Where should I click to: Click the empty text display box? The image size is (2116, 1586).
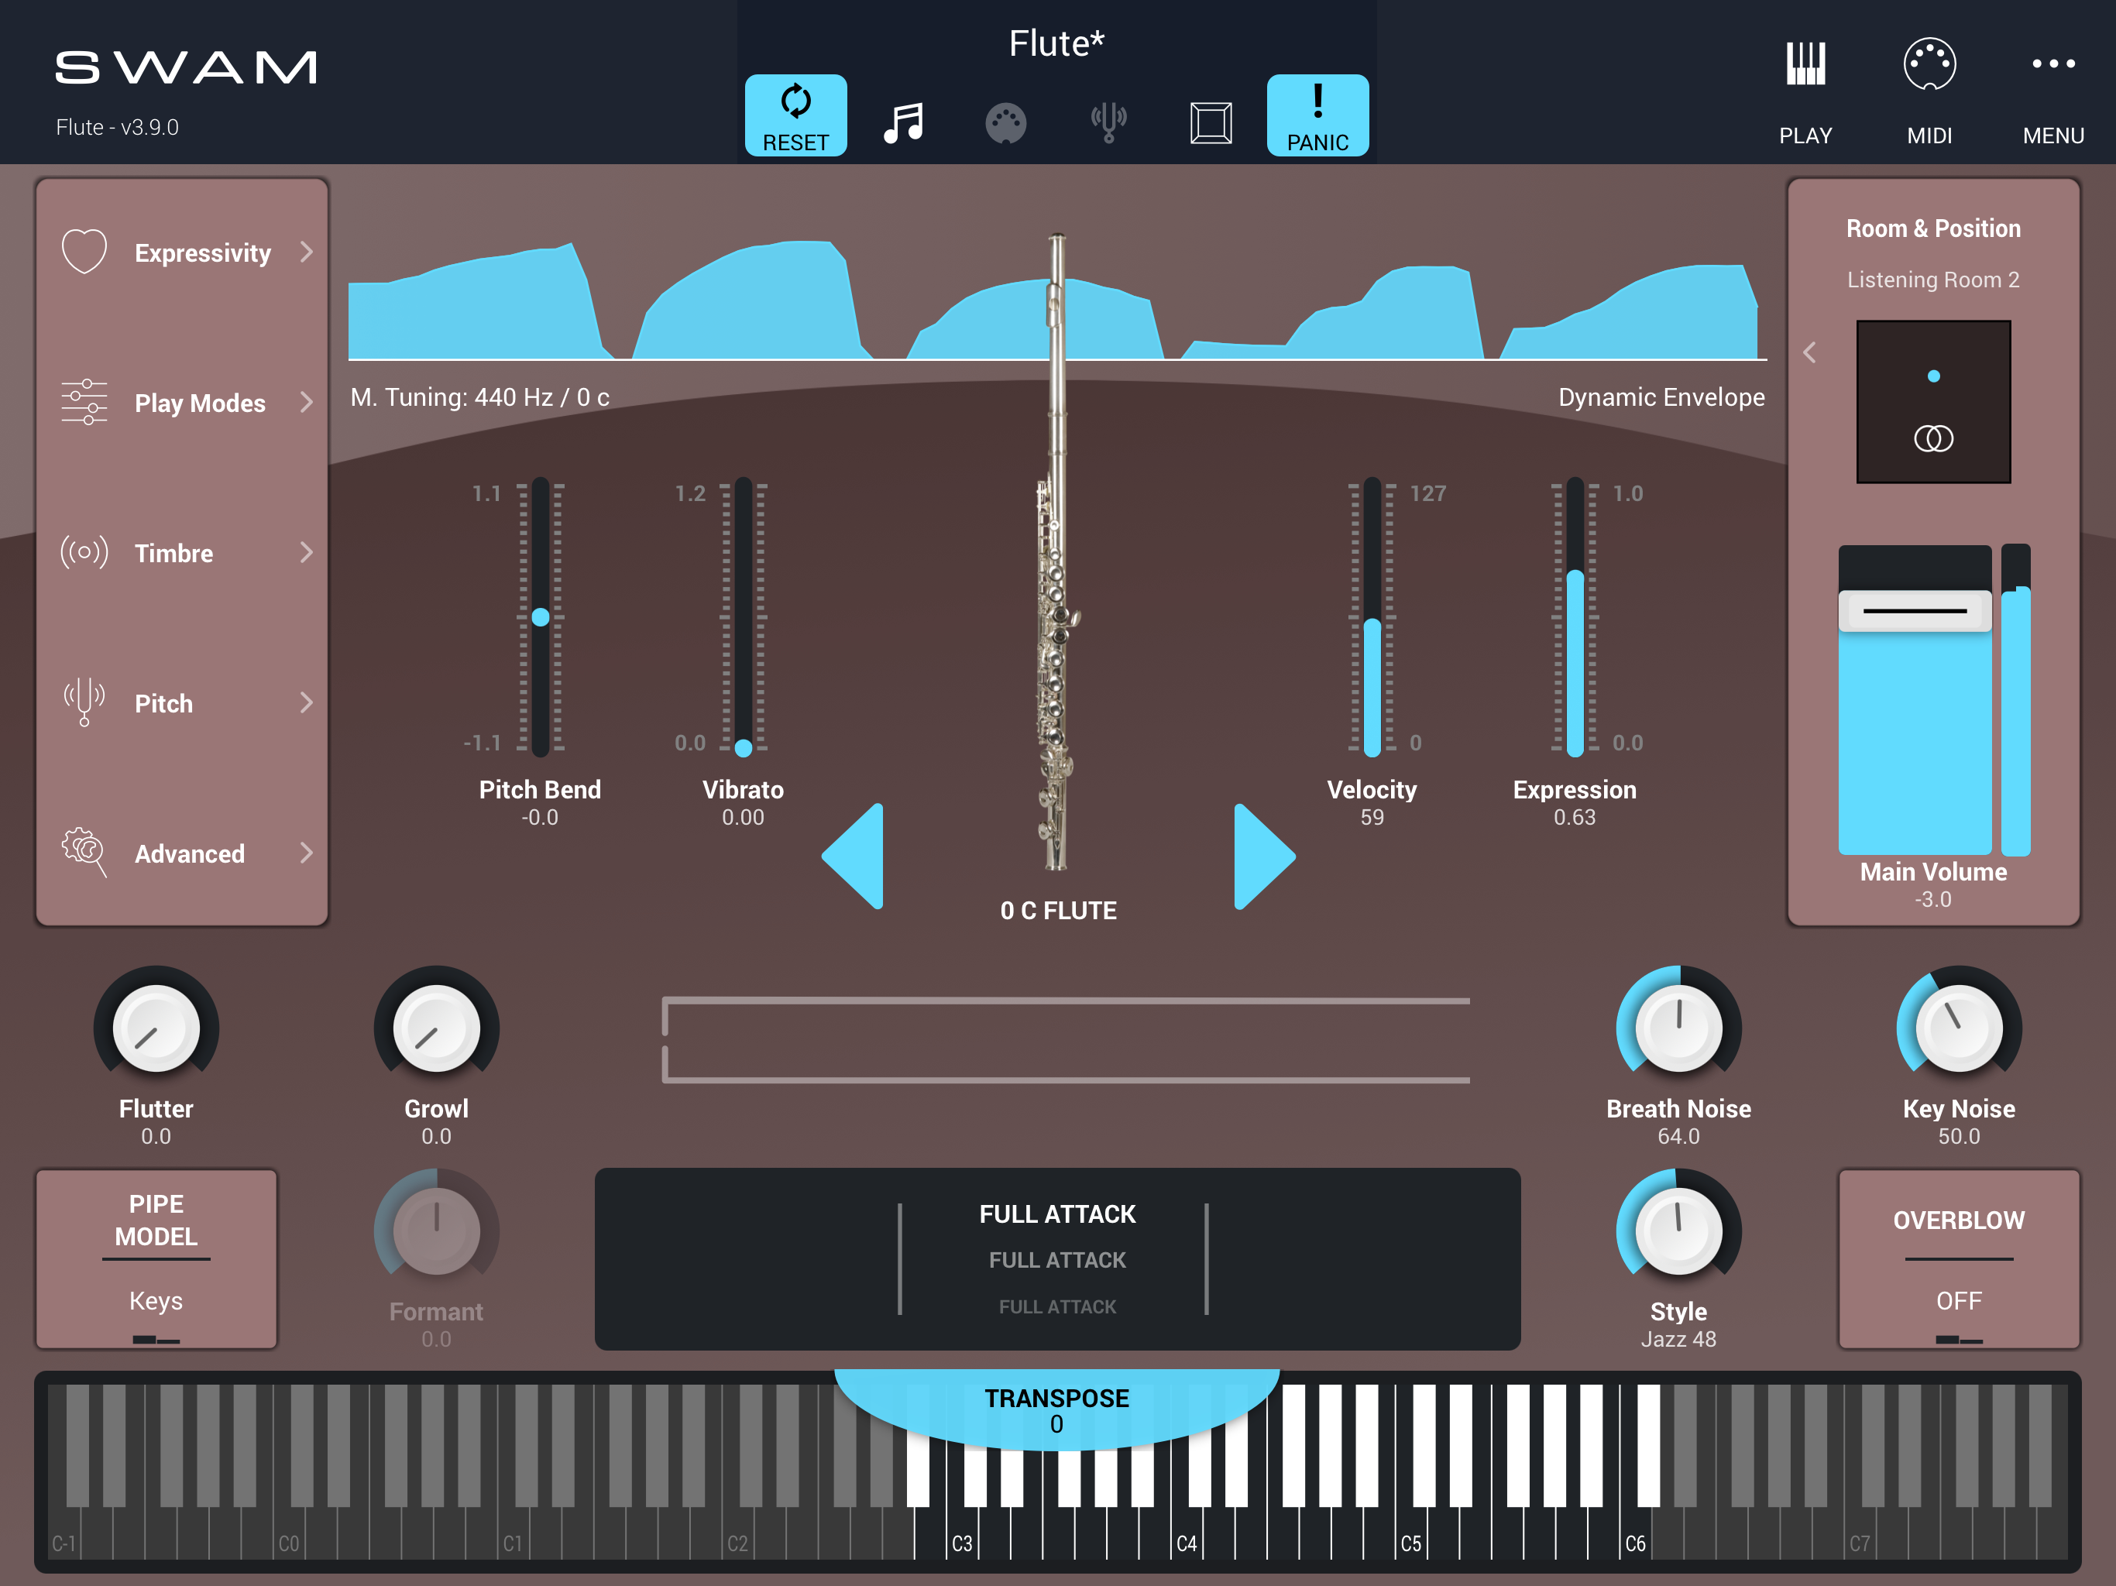coord(1066,1040)
